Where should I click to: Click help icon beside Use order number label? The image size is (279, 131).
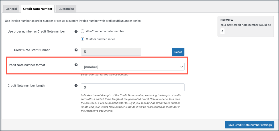76,31
